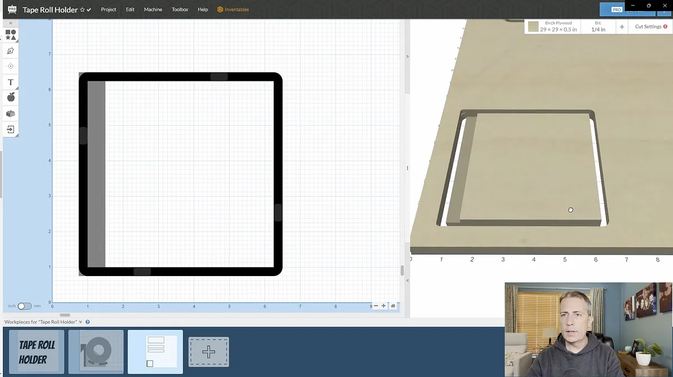Viewport: 673px width, 377px height.
Task: Star the Tape Roll Holder project
Action: tap(82, 10)
